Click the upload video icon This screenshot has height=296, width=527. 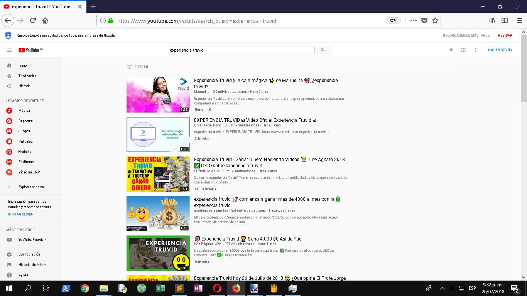(451, 50)
